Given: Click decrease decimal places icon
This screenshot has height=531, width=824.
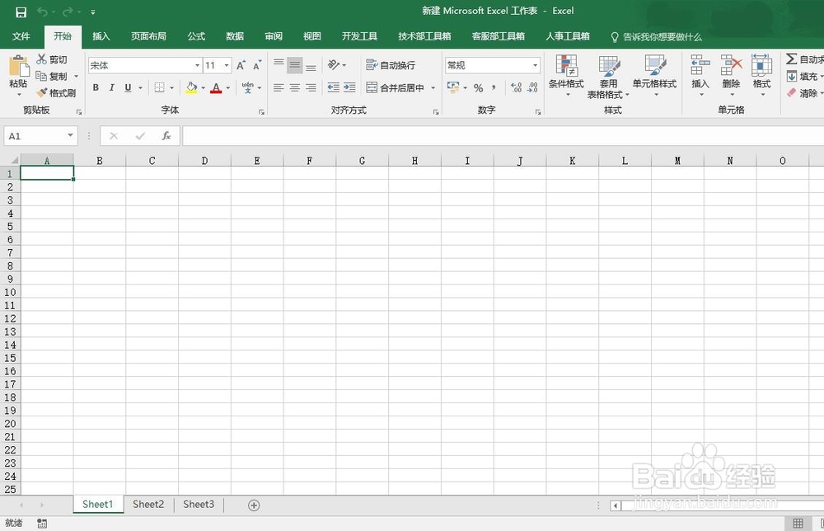Looking at the screenshot, I should pos(532,87).
